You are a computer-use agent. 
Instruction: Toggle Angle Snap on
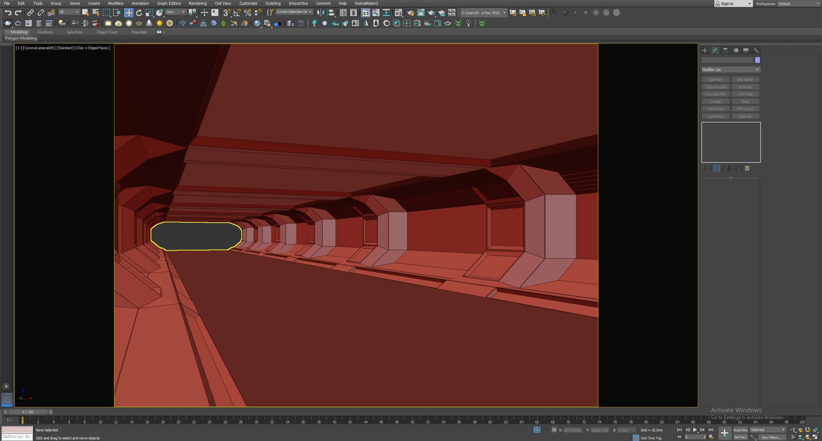click(237, 12)
